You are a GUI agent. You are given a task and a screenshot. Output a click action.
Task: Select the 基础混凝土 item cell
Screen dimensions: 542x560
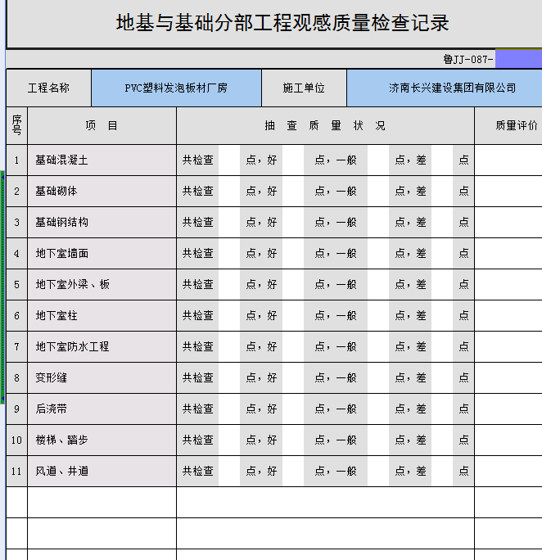[102, 160]
